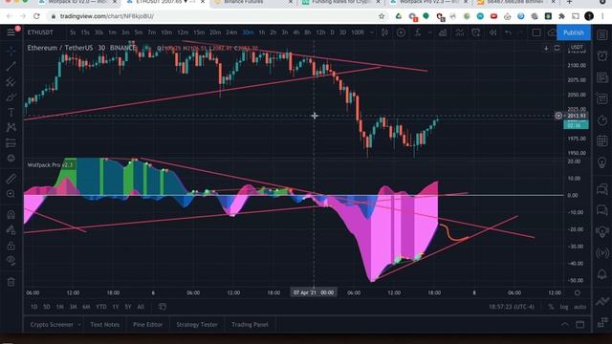The height and width of the screenshot is (344, 612).
Task: Open the time axis settings gear
Action: click(x=578, y=292)
